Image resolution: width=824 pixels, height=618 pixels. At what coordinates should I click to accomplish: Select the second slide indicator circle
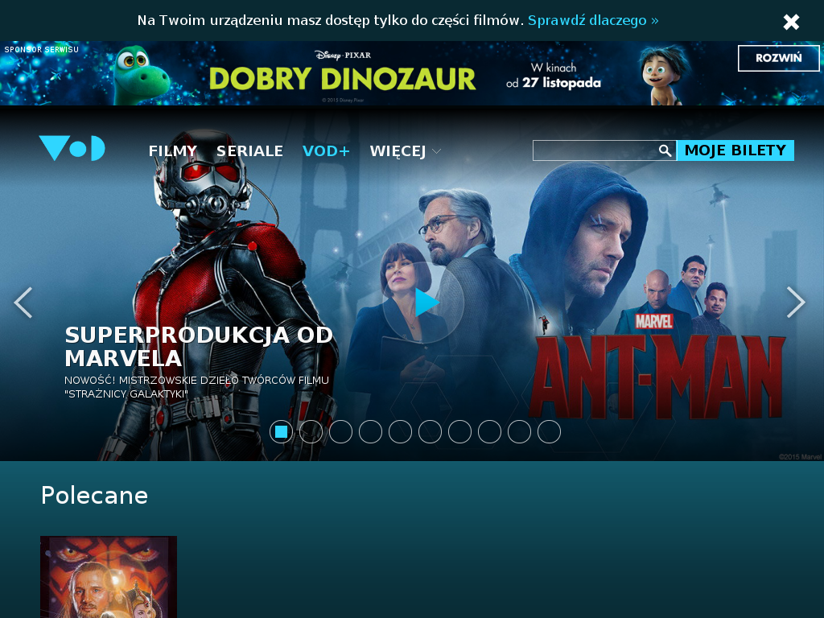[x=311, y=431]
